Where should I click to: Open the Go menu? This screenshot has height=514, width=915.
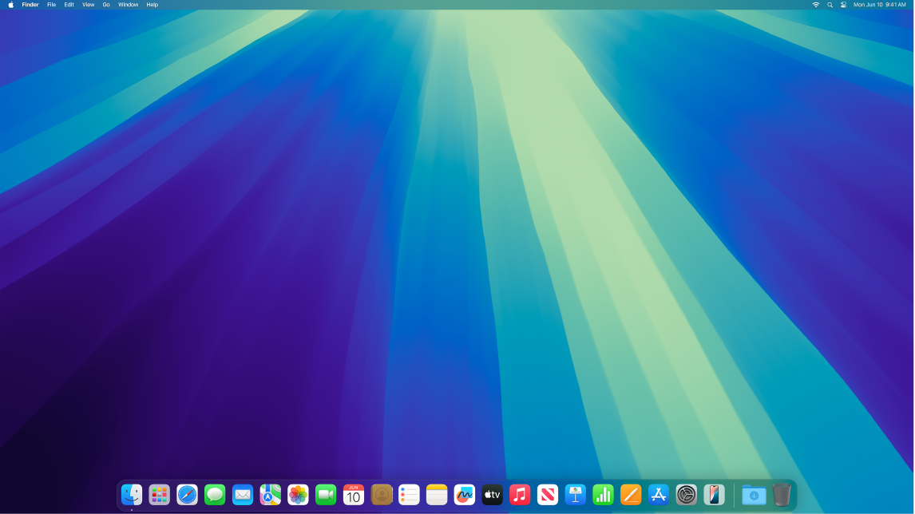click(x=106, y=5)
